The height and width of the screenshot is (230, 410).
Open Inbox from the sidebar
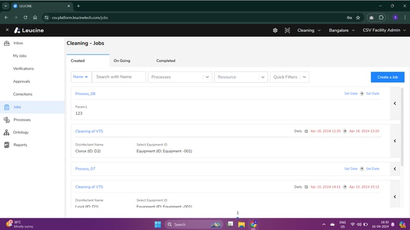click(x=18, y=43)
